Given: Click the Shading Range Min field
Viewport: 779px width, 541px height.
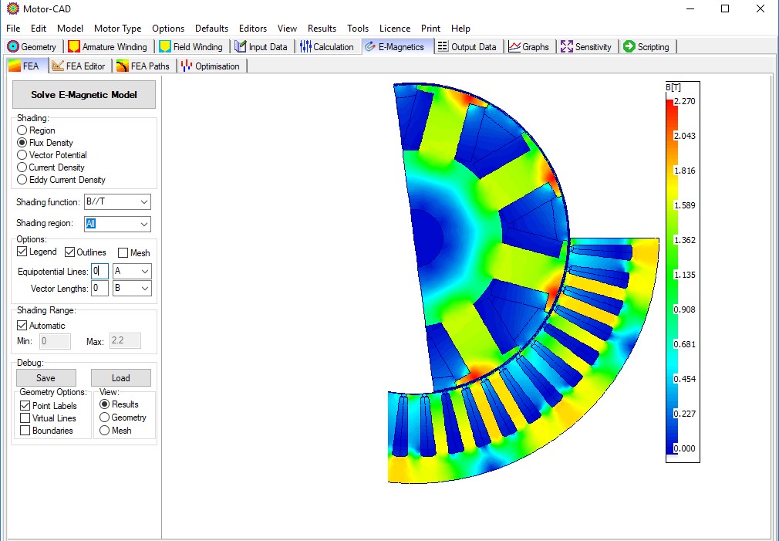Looking at the screenshot, I should coord(55,341).
